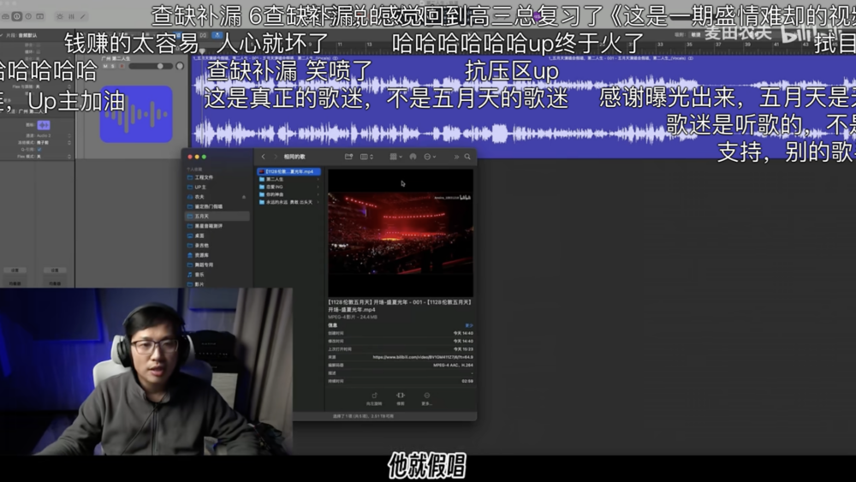Toggle the Logic Inspector button
Screen dimensions: 856x482
17,16
